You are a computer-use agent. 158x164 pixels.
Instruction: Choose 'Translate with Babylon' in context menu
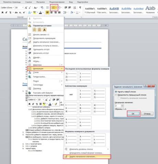[46, 93]
